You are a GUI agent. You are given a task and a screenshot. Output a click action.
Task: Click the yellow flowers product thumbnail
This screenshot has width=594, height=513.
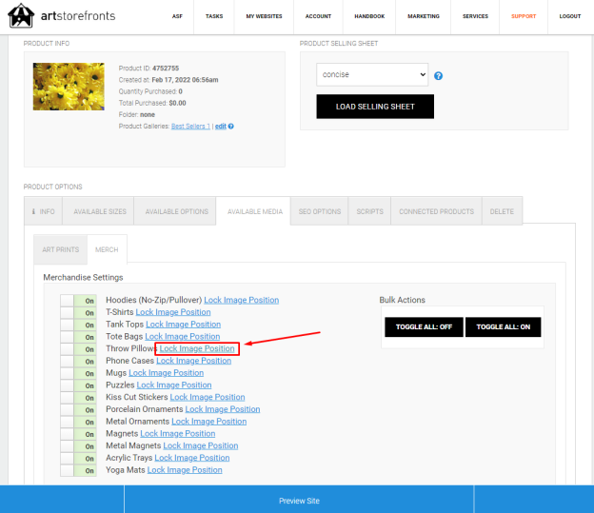[x=69, y=87]
